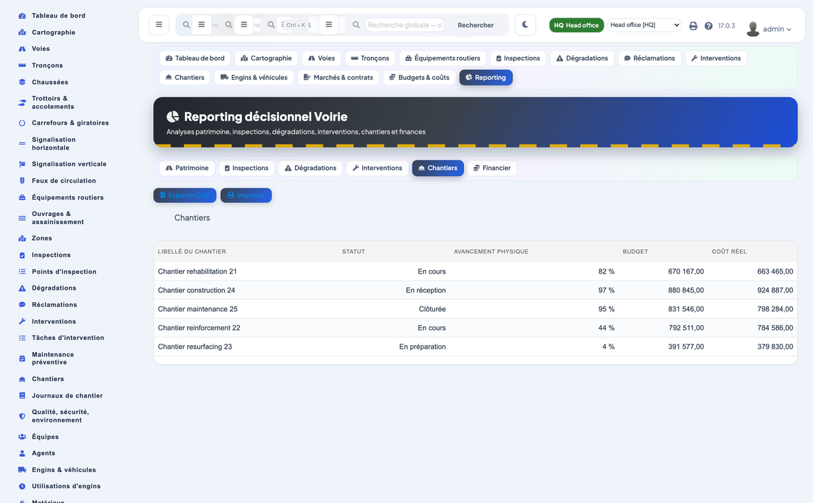Viewport: 813px width, 503px height.
Task: Open Réclamations in the top module bar
Action: coord(649,58)
